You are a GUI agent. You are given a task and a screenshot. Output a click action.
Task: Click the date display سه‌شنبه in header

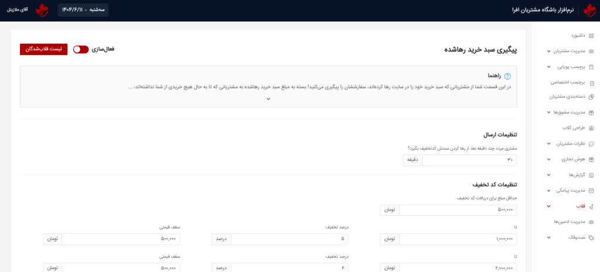pos(83,10)
